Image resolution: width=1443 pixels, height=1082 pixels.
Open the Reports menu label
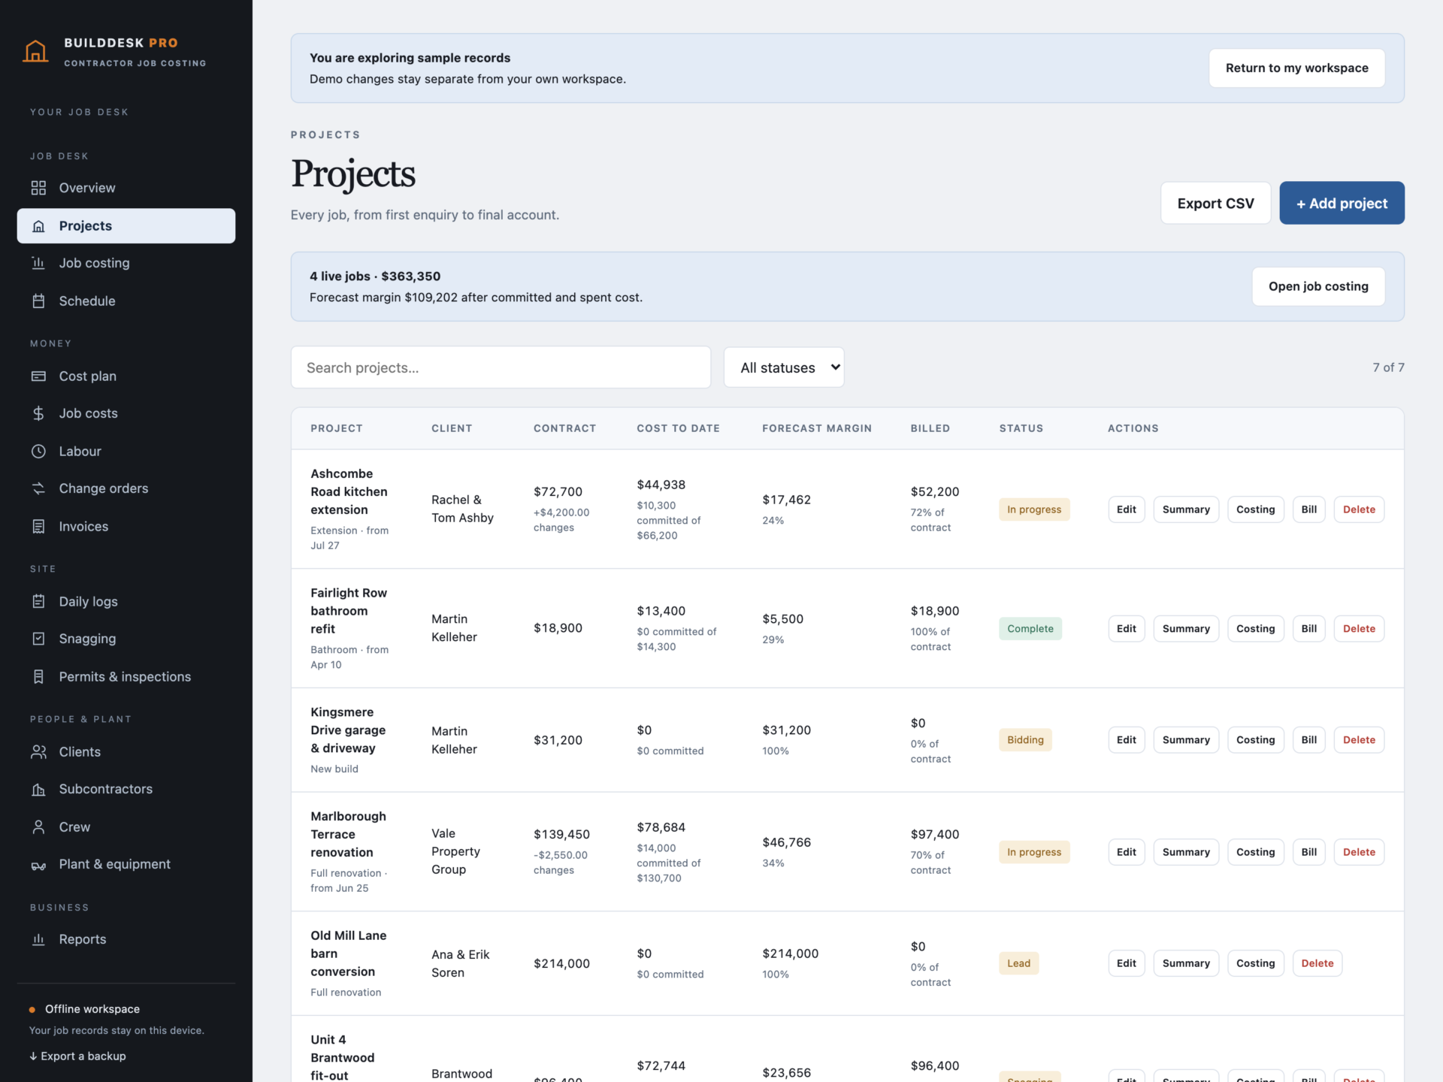point(83,939)
